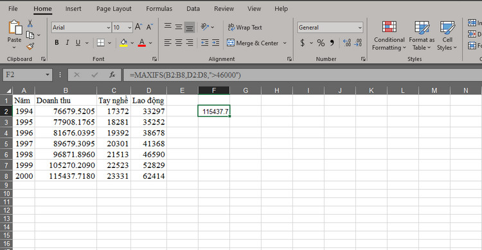
Task: Open text Orientation options
Action: click(205, 27)
